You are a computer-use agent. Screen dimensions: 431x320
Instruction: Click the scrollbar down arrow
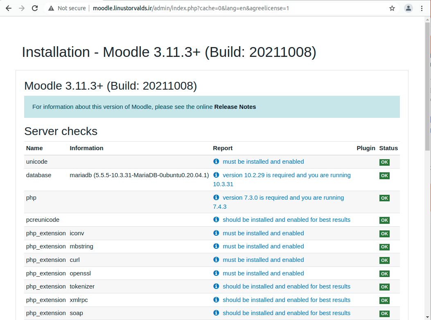click(427, 317)
